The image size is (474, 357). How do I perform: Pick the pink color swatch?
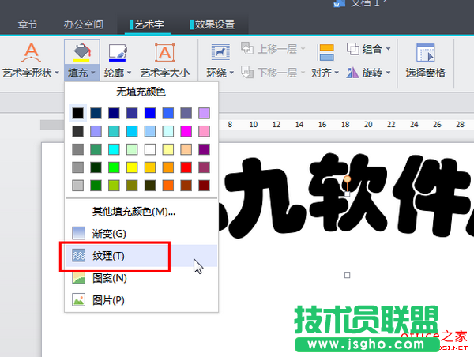click(204, 131)
